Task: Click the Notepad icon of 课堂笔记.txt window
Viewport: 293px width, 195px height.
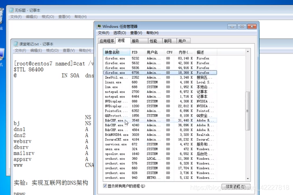Action: coord(16,44)
